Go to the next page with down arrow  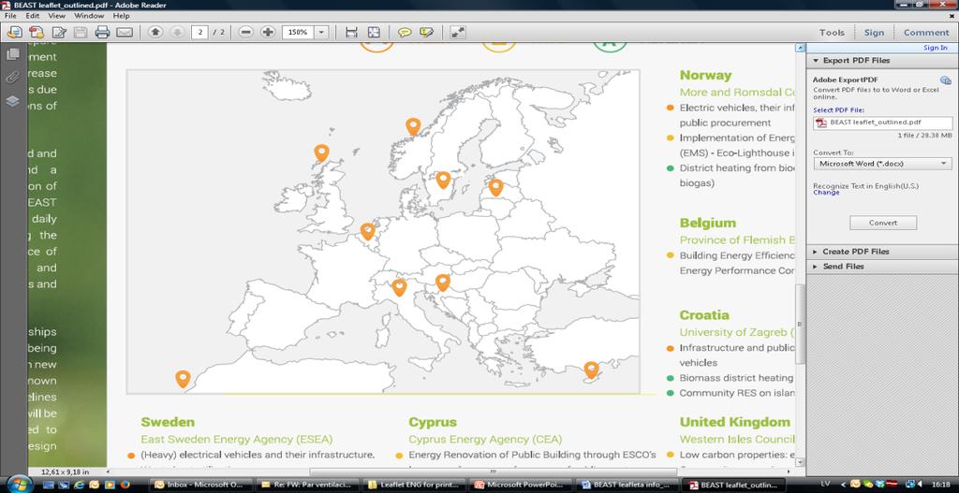(177, 32)
